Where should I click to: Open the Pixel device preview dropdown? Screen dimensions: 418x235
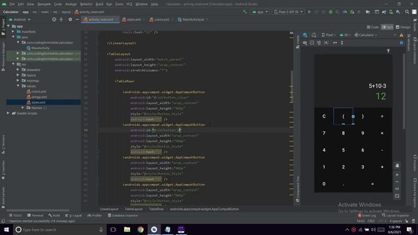[x=329, y=35]
